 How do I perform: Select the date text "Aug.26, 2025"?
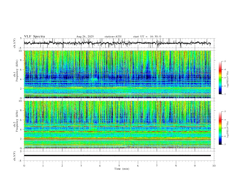point(85,36)
